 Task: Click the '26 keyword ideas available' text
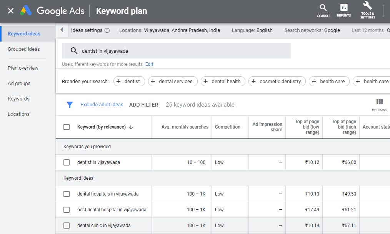point(200,105)
